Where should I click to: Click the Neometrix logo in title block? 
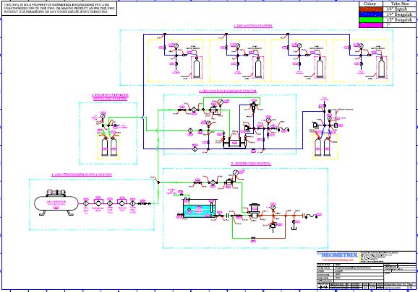coord(339,255)
